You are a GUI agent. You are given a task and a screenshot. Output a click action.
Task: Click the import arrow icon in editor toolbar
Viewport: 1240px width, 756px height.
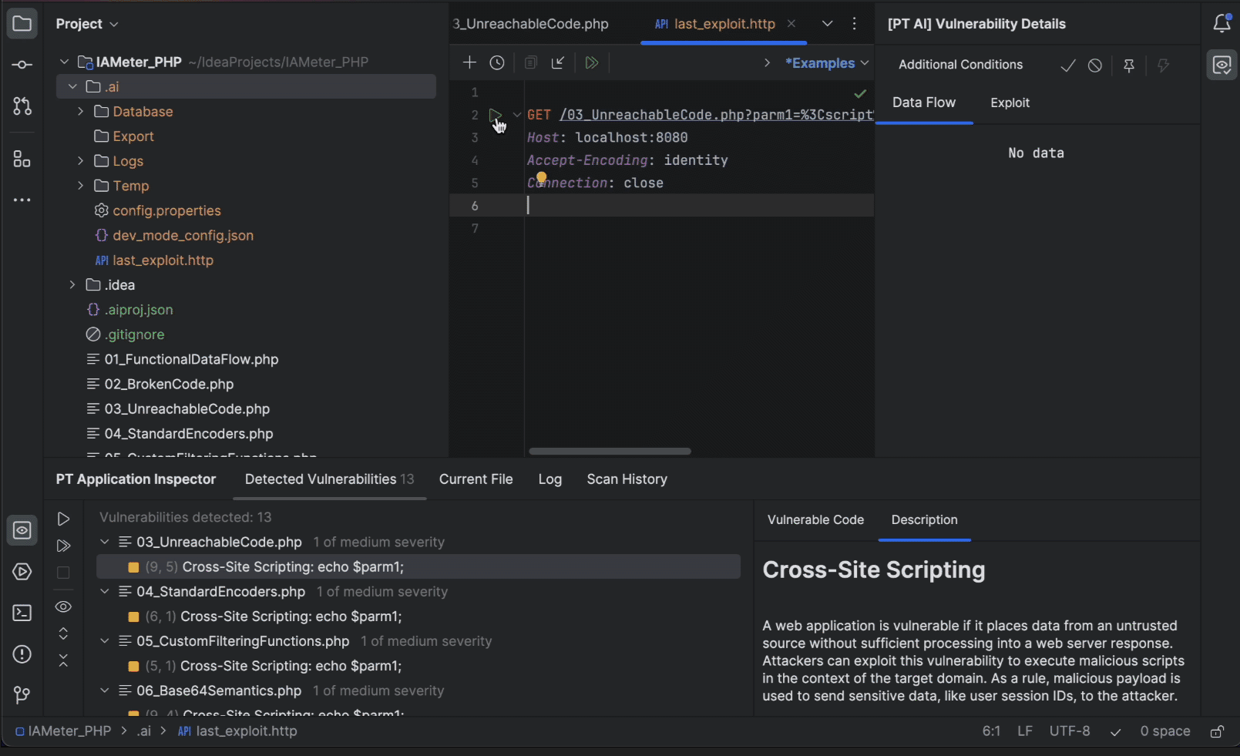tap(558, 62)
